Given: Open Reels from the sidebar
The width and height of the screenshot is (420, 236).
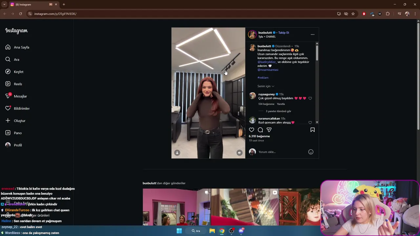Looking at the screenshot, I should click(x=14, y=84).
